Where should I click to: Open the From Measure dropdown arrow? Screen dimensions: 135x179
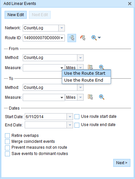(x=62, y=68)
